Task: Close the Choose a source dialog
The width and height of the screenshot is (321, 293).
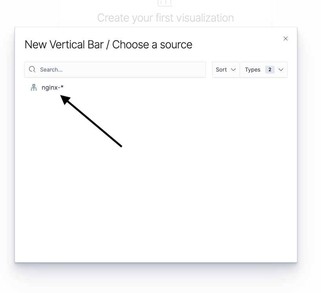Action: coord(286,39)
